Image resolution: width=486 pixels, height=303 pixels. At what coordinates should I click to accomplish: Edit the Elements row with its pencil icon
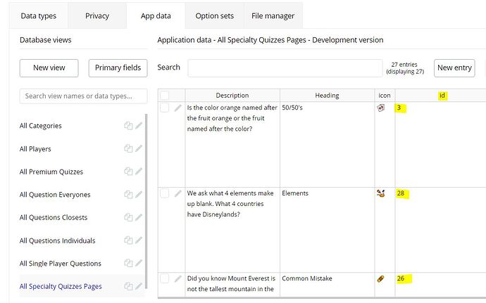click(178, 193)
